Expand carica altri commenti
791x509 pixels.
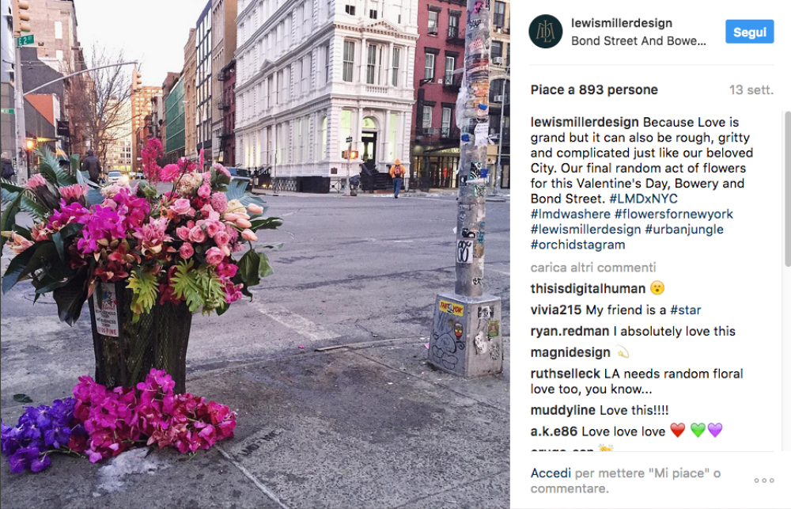tap(592, 267)
